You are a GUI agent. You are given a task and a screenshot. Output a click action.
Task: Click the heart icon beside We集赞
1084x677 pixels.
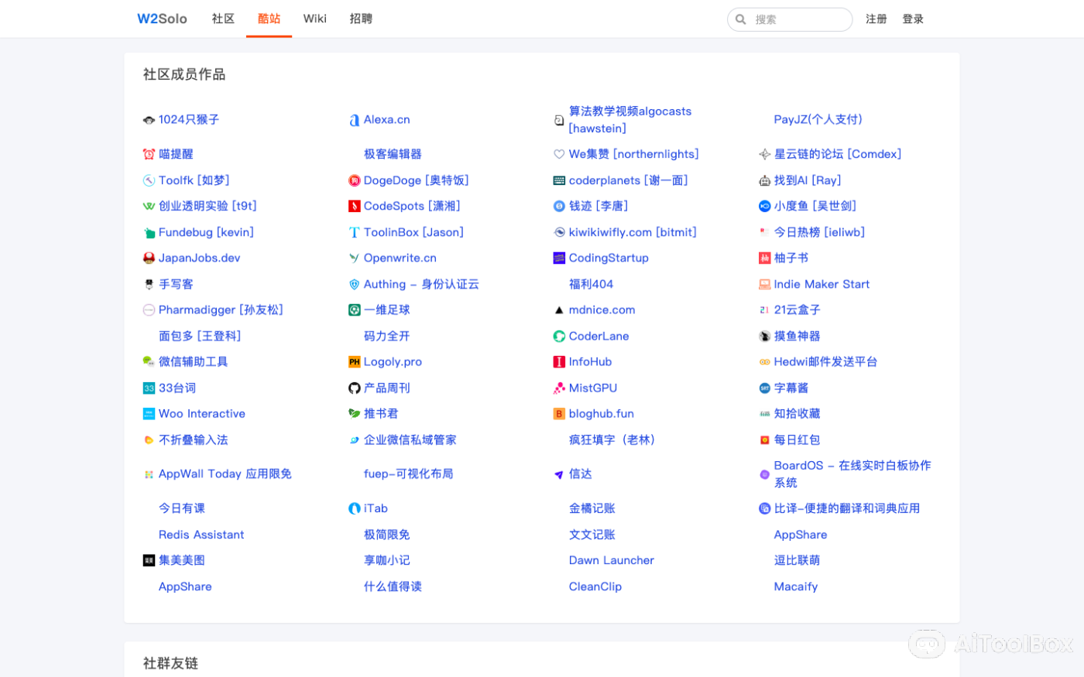pos(559,154)
